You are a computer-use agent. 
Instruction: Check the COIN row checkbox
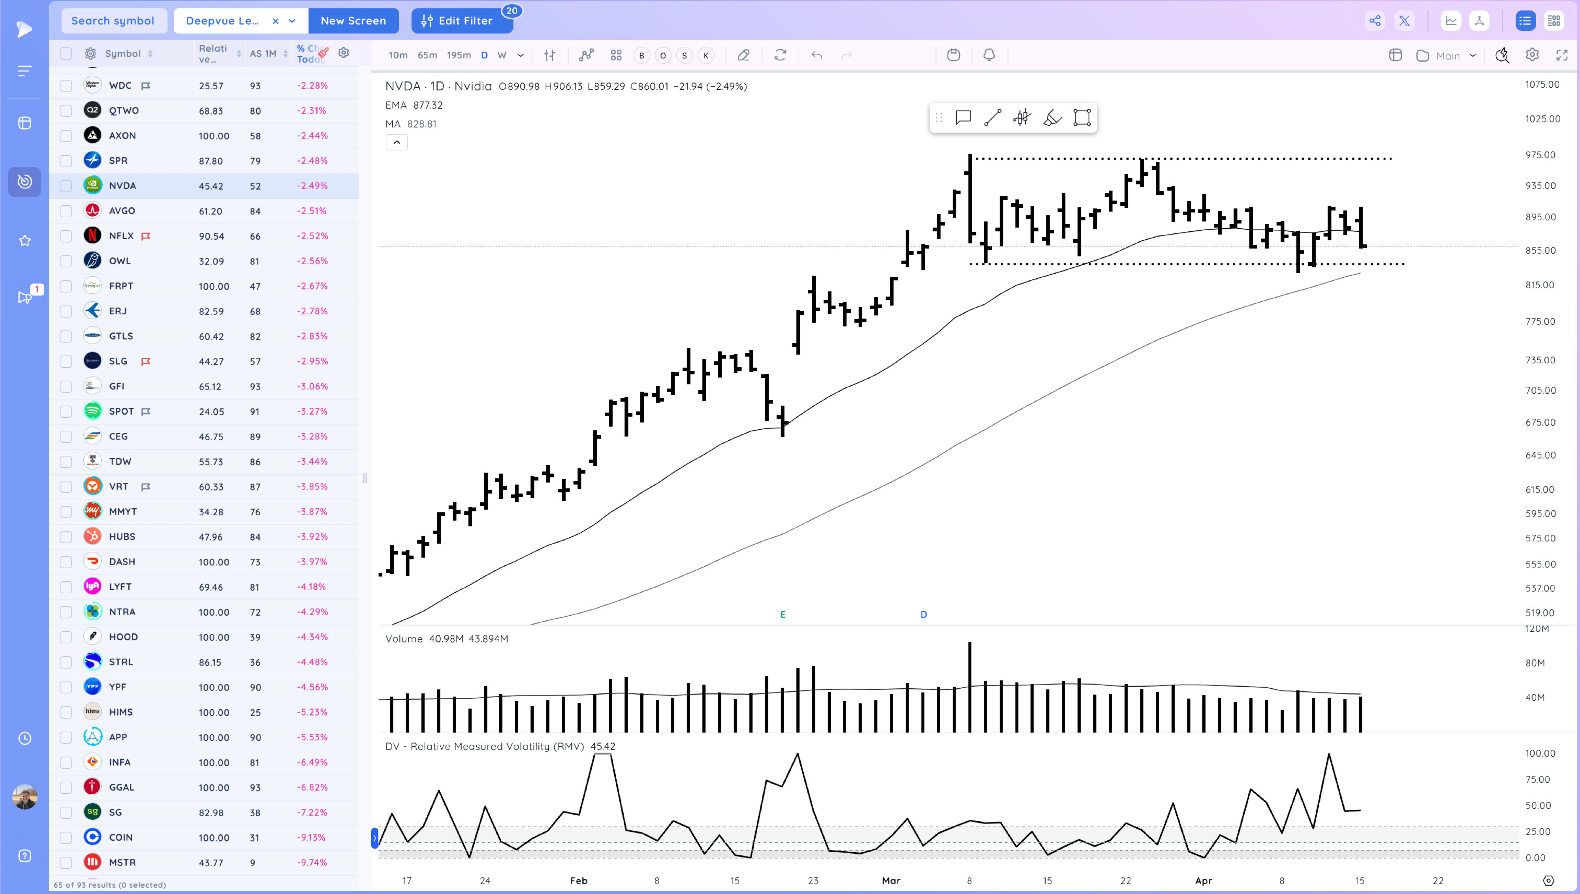tap(66, 838)
